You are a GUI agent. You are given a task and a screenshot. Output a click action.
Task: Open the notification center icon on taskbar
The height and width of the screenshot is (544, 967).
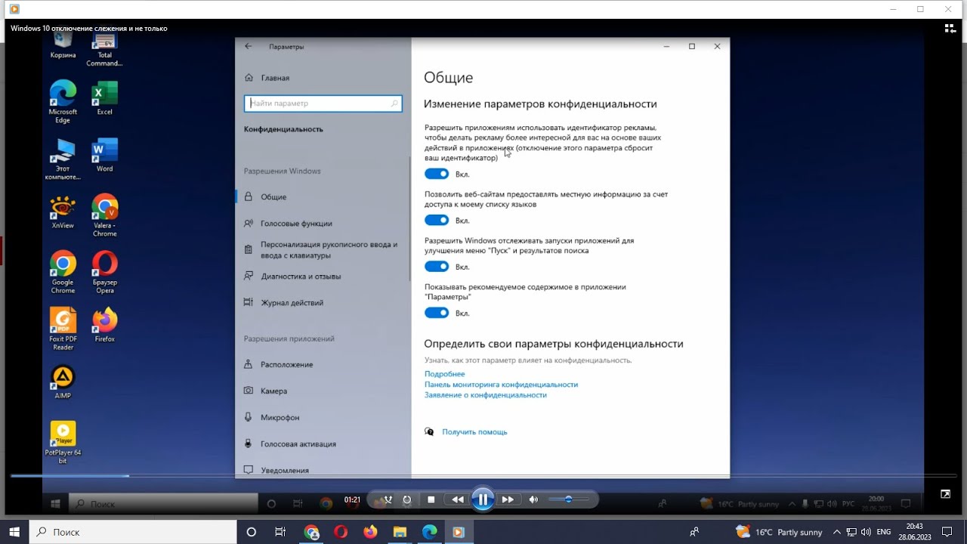[947, 532]
